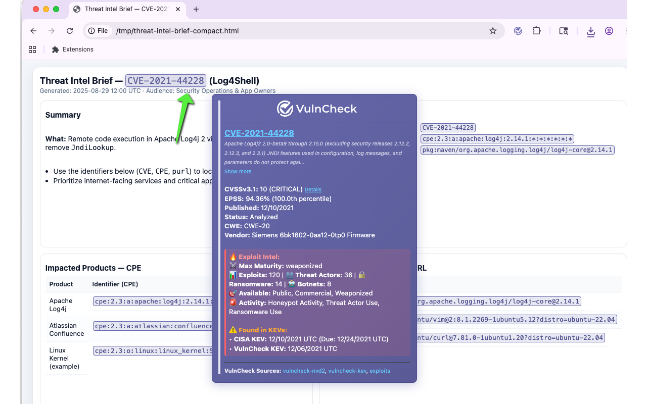The width and height of the screenshot is (647, 404).
Task: Click the CVE-2021-44228 identifier chip on right
Action: [448, 128]
